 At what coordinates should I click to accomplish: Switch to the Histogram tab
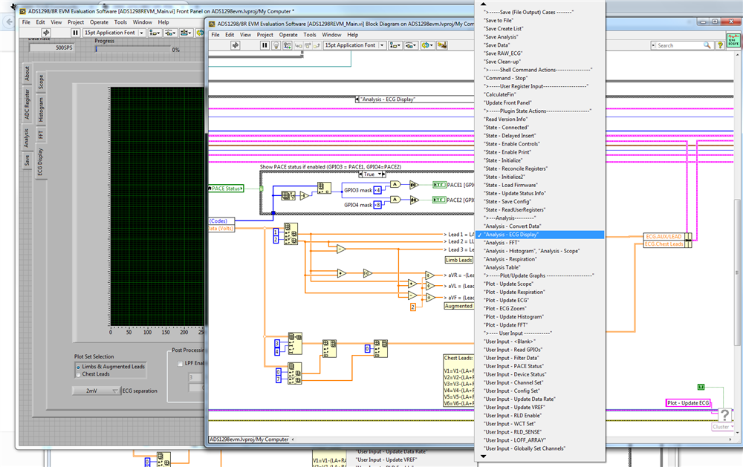41,110
